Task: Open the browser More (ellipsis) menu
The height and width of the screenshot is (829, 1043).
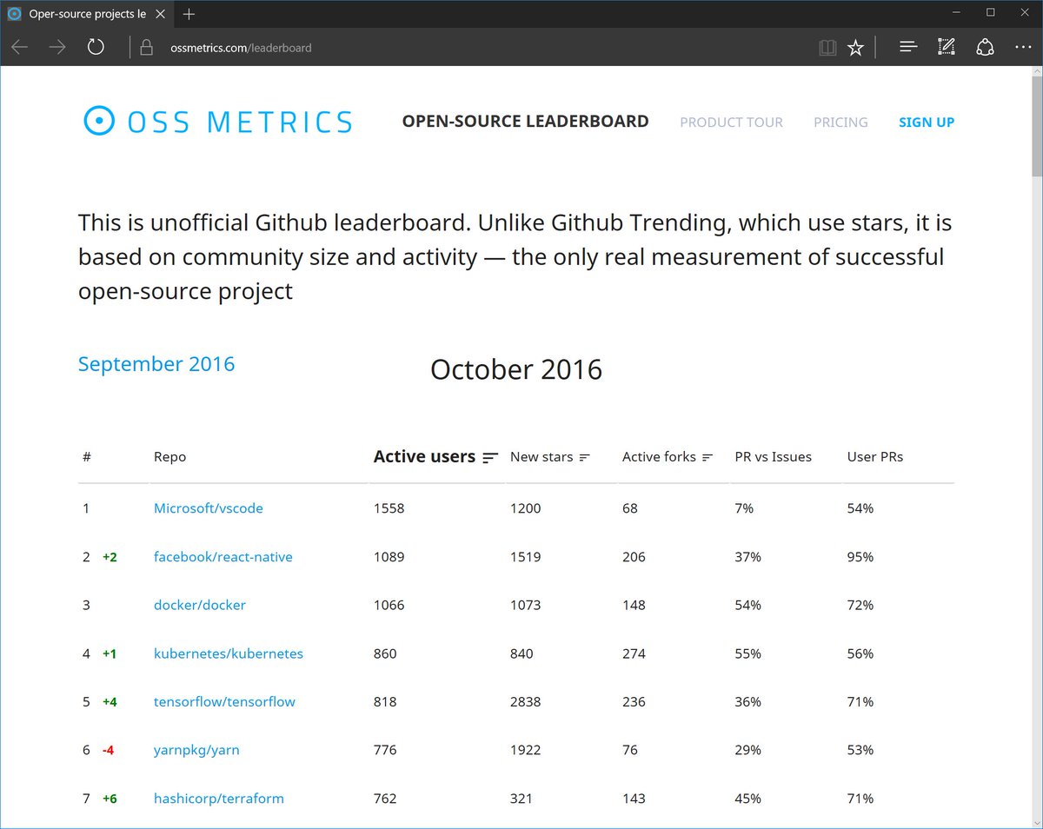Action: point(1022,47)
